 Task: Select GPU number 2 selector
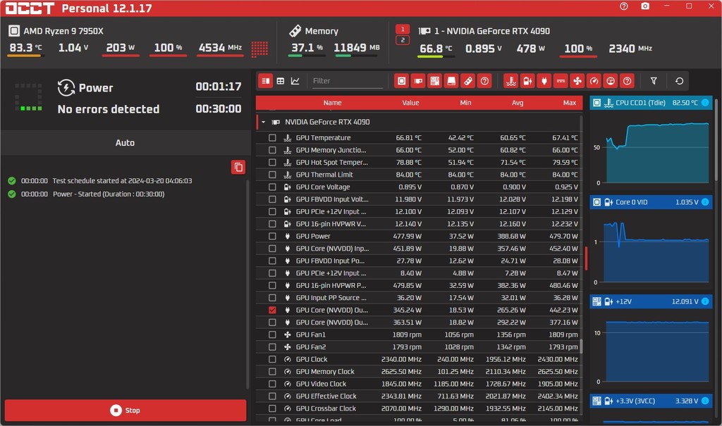coord(403,40)
